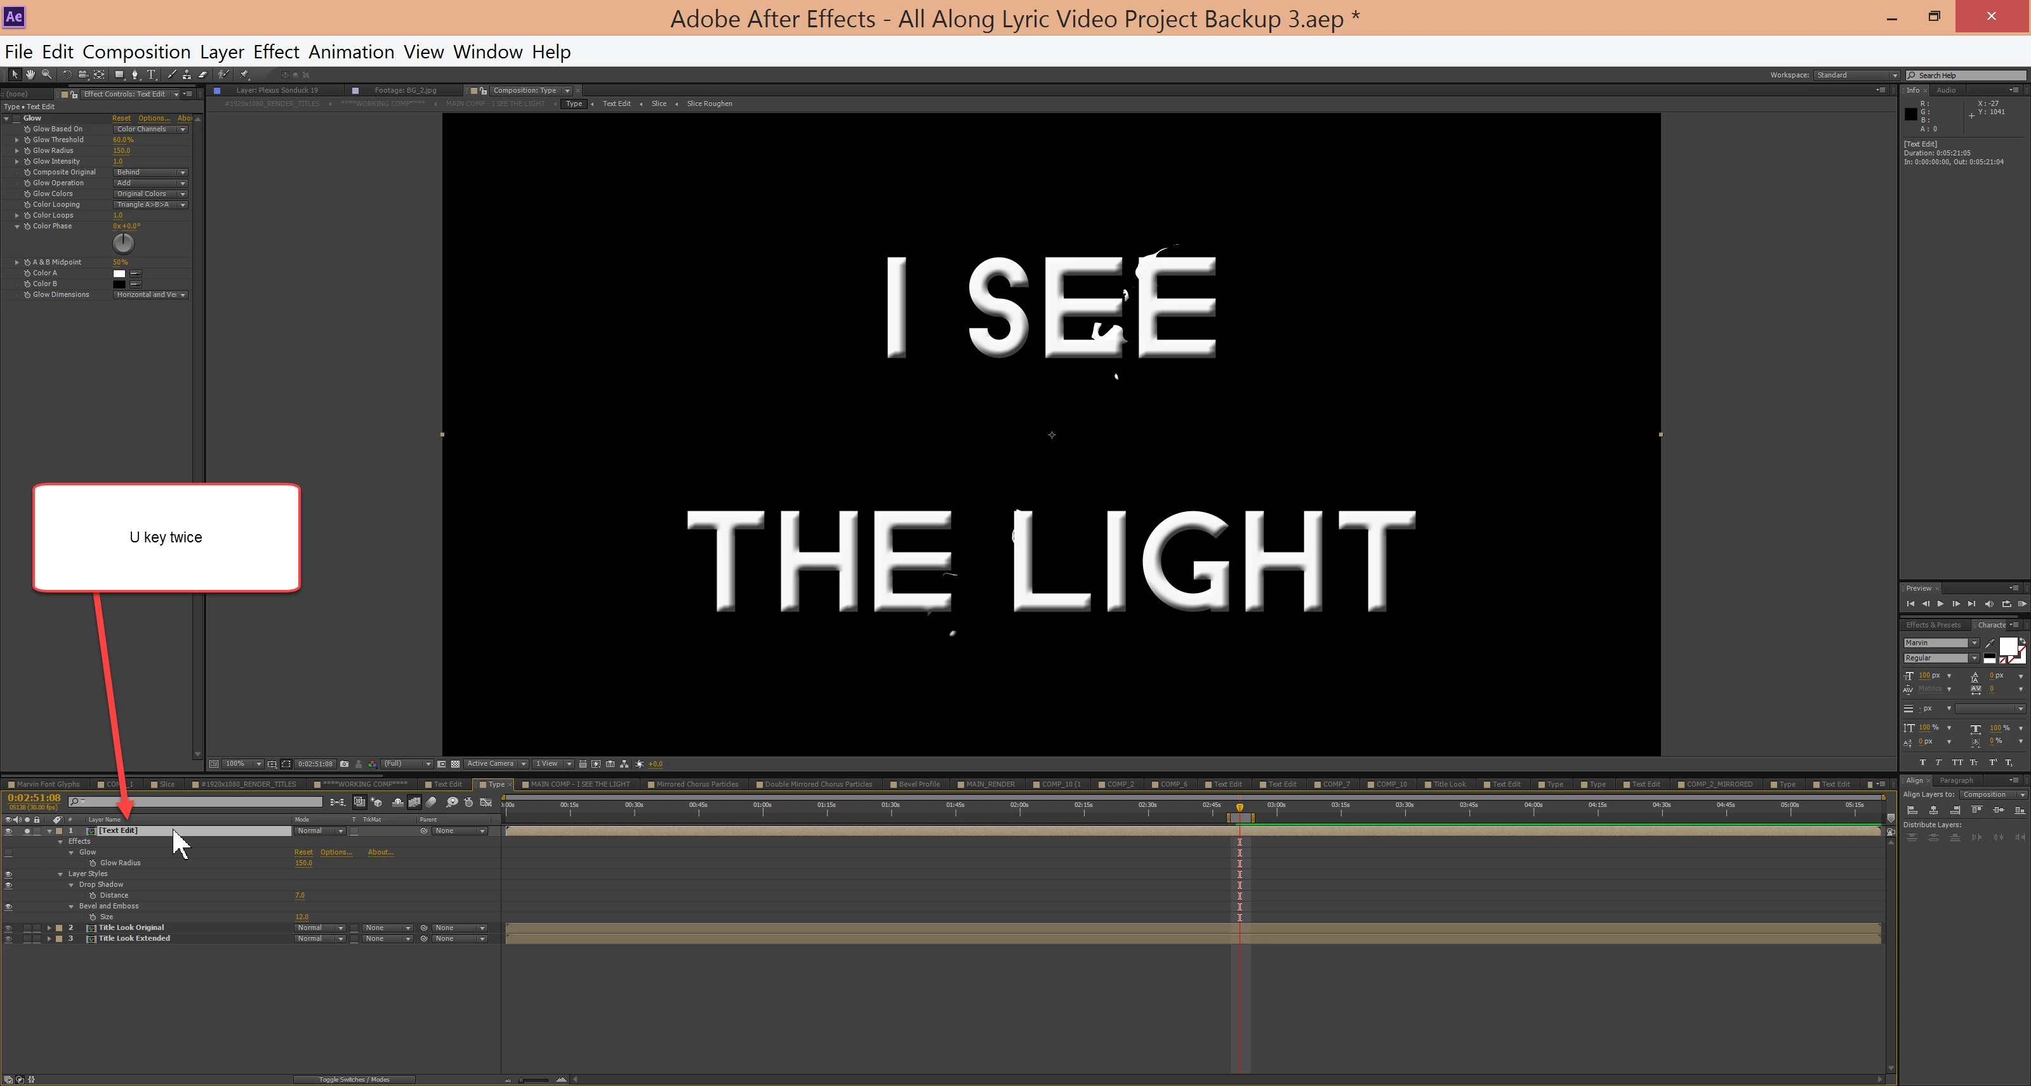
Task: Click Reset link for Glow effect
Action: pyautogui.click(x=121, y=118)
